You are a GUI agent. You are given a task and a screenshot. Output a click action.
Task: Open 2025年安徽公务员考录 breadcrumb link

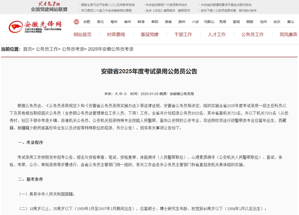[x=111, y=49]
